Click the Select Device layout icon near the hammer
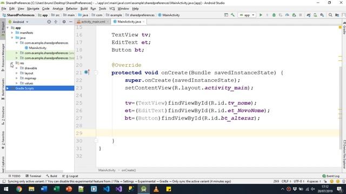 click(226, 15)
